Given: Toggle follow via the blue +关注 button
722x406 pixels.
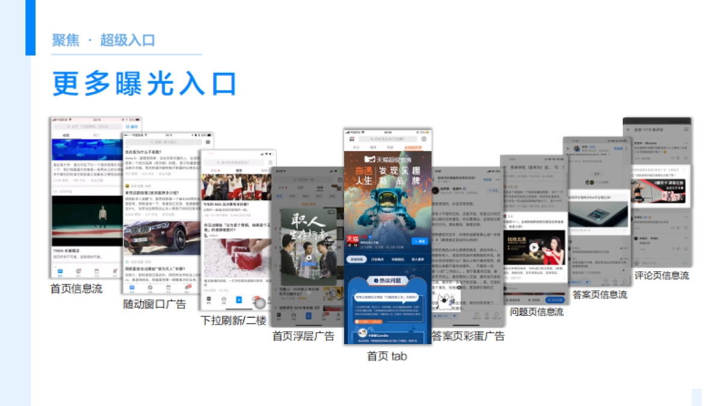Looking at the screenshot, I should 493,191.
